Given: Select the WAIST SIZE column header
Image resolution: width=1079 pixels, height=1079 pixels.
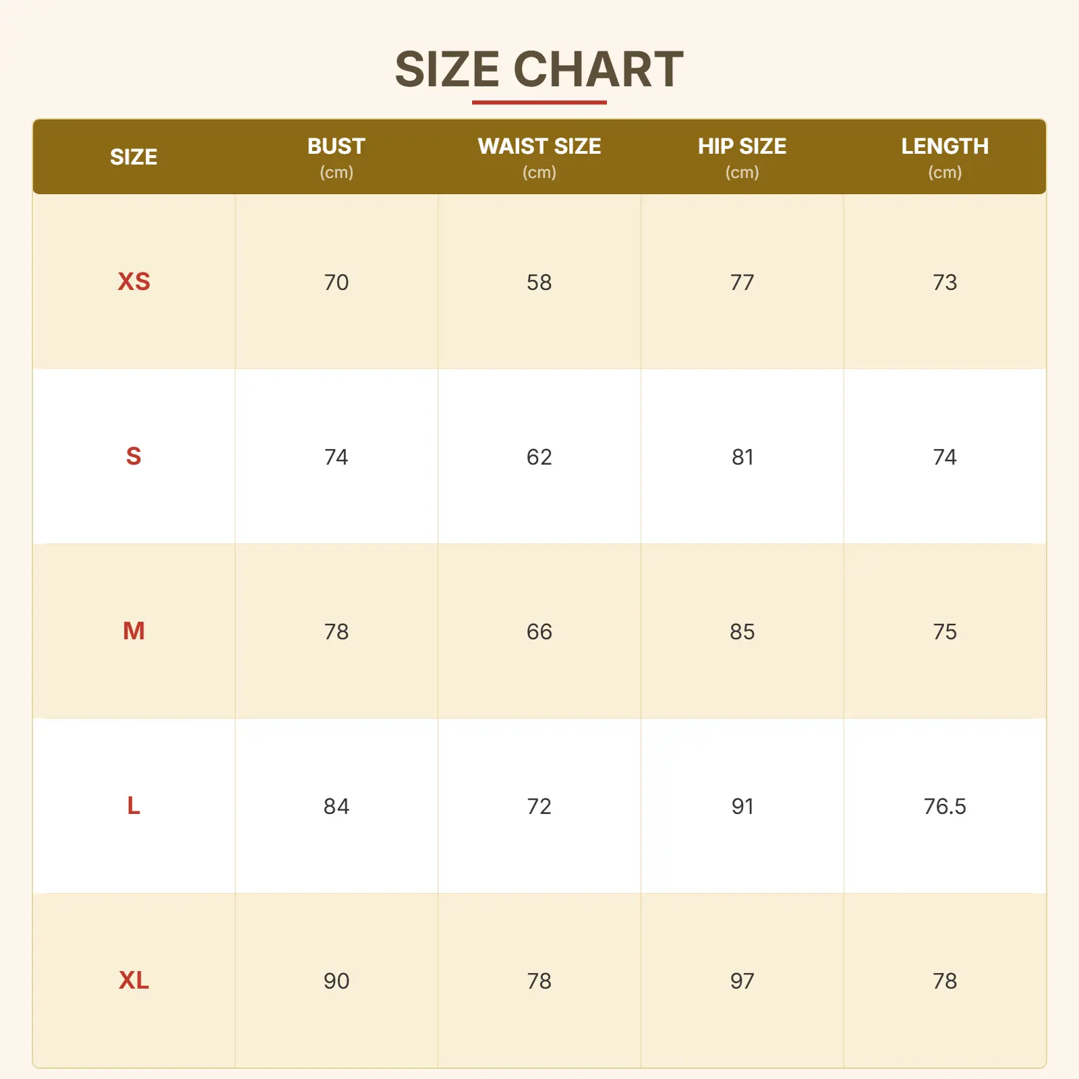Looking at the screenshot, I should click(539, 157).
